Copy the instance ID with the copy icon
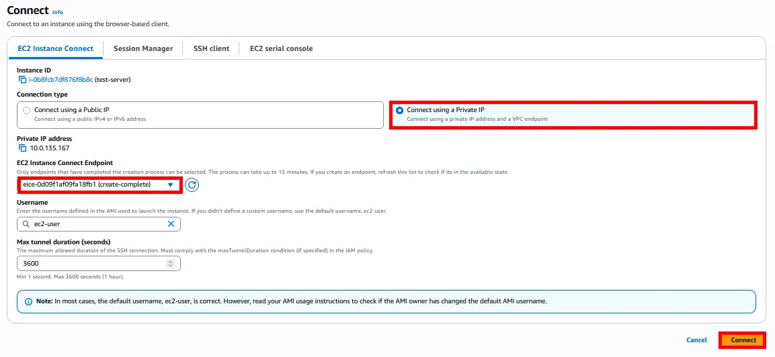Screen dimensions: 775x357 (22, 79)
